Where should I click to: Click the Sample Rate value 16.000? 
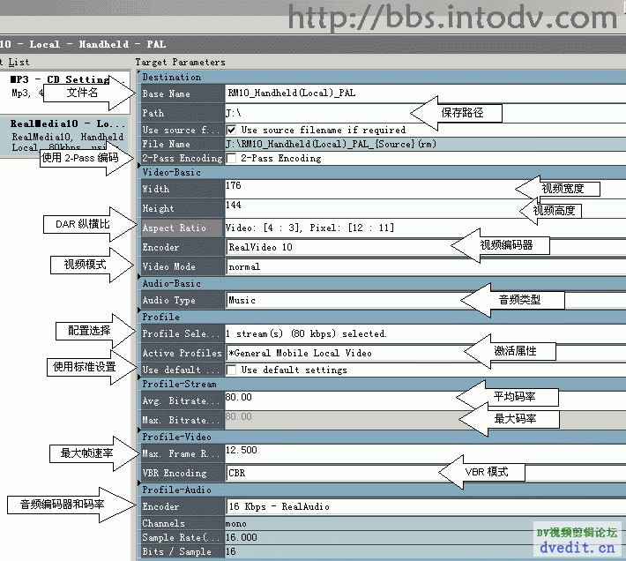click(241, 538)
